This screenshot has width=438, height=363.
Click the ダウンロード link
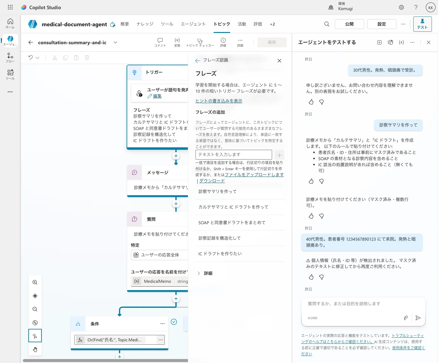coord(212,181)
